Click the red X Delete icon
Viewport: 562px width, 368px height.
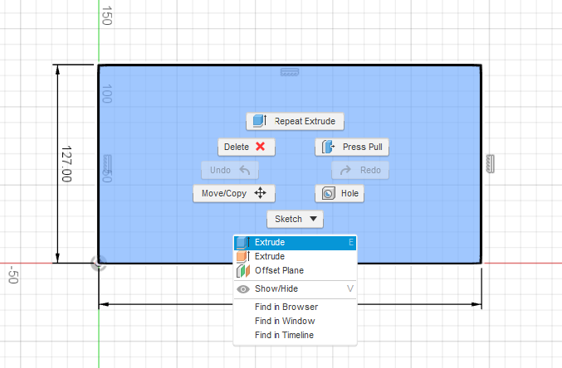coord(260,147)
